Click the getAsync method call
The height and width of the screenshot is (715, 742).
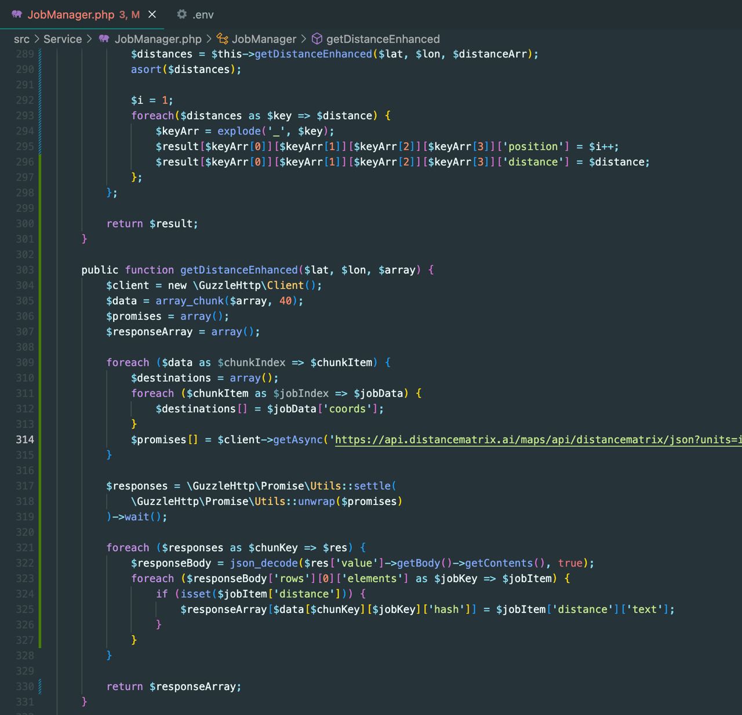[297, 440]
